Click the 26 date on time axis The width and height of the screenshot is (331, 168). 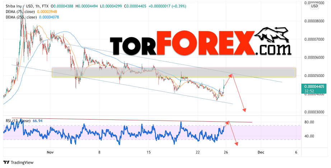(x=226, y=152)
